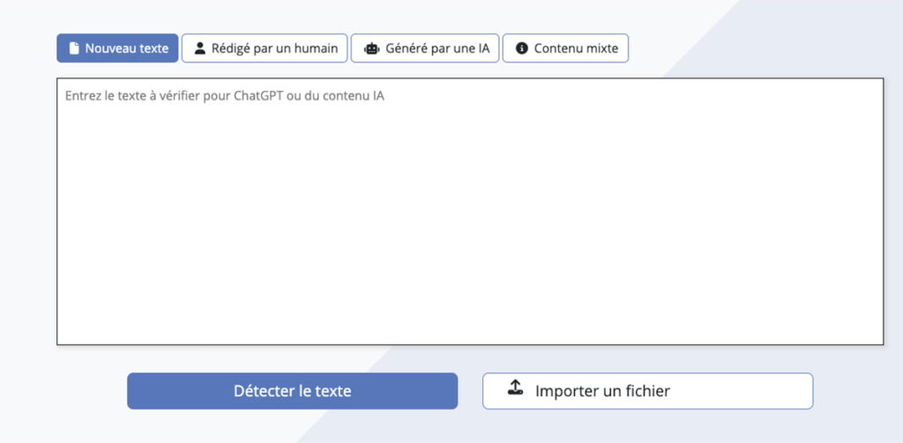The width and height of the screenshot is (903, 443).
Task: Click the info circle icon beside Contenu mixte
Action: (x=522, y=48)
